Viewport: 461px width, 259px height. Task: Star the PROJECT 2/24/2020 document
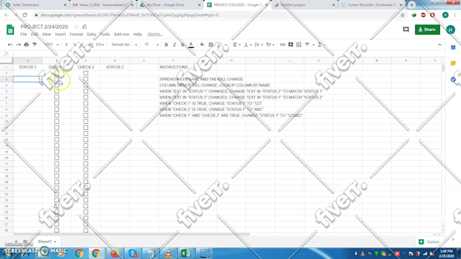(77, 26)
